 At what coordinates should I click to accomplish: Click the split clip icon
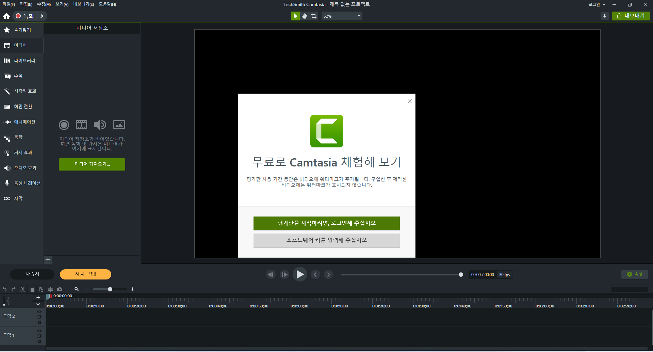click(x=50, y=289)
